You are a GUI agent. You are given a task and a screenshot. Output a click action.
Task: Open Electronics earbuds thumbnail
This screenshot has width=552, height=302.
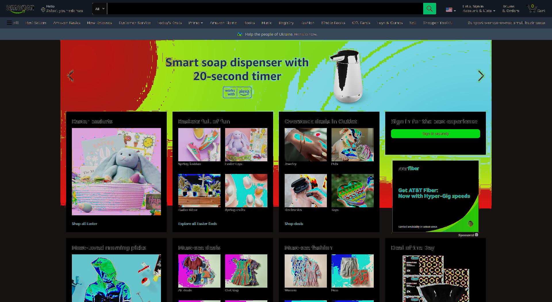306,191
